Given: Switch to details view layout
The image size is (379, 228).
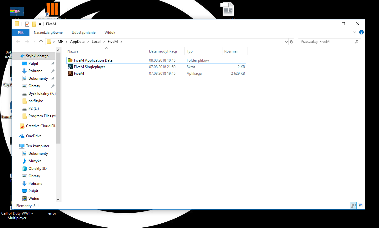Looking at the screenshot, I should [x=354, y=205].
